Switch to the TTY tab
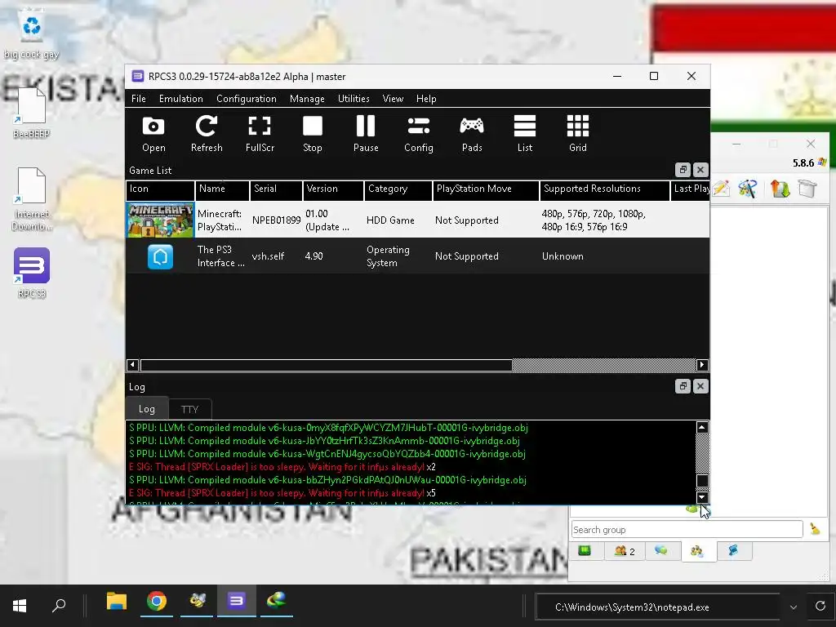Screen dimensions: 836x627 point(189,410)
